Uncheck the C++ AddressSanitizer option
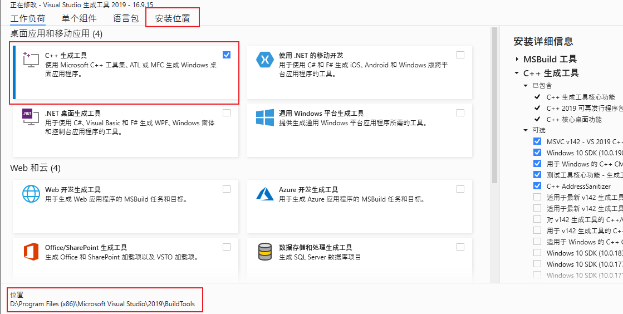 point(537,185)
